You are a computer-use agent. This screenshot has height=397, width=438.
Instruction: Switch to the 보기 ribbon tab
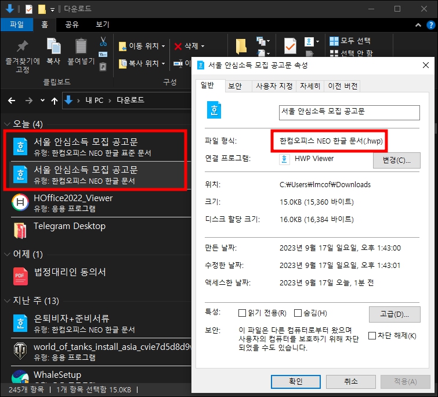[102, 25]
